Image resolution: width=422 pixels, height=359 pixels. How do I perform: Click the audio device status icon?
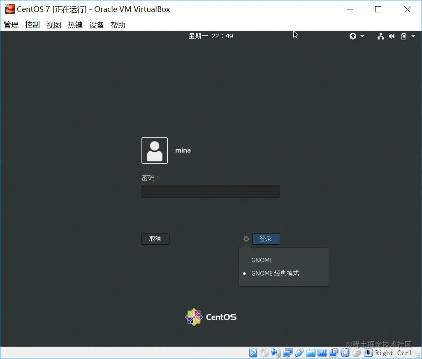[x=276, y=352]
